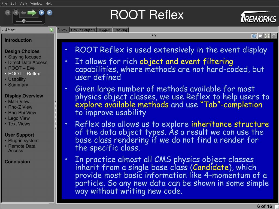This screenshot has width=279, height=209.
Task: Select the User Support heading
Action: point(19,135)
